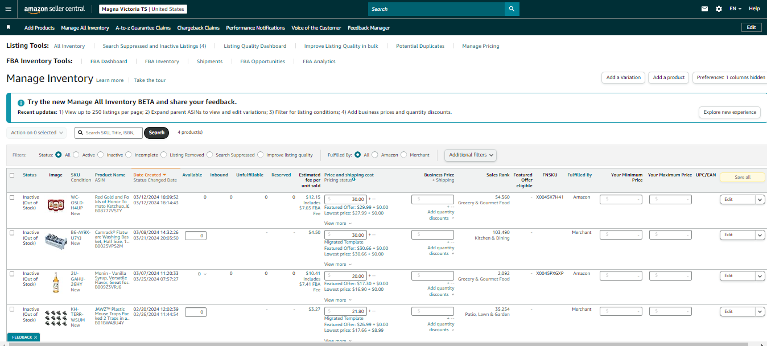
Task: Open Edit dropdown arrow for Monin row
Action: (760, 276)
